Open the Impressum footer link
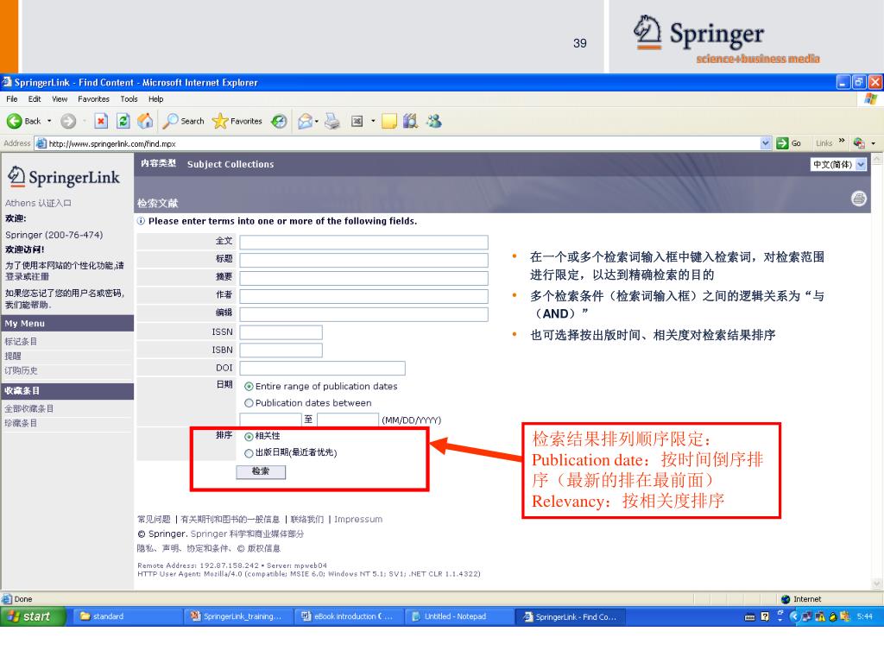The width and height of the screenshot is (884, 663). tap(358, 519)
